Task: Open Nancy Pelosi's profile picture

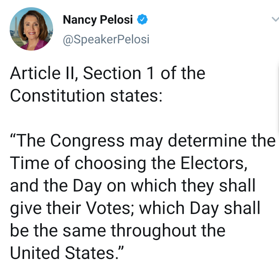Action: pos(31,29)
